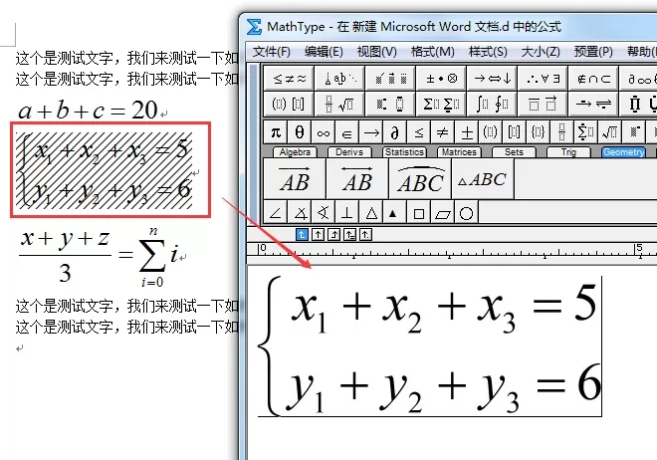The width and height of the screenshot is (657, 460).
Task: Insert the not-equal symbol
Action: [442, 132]
